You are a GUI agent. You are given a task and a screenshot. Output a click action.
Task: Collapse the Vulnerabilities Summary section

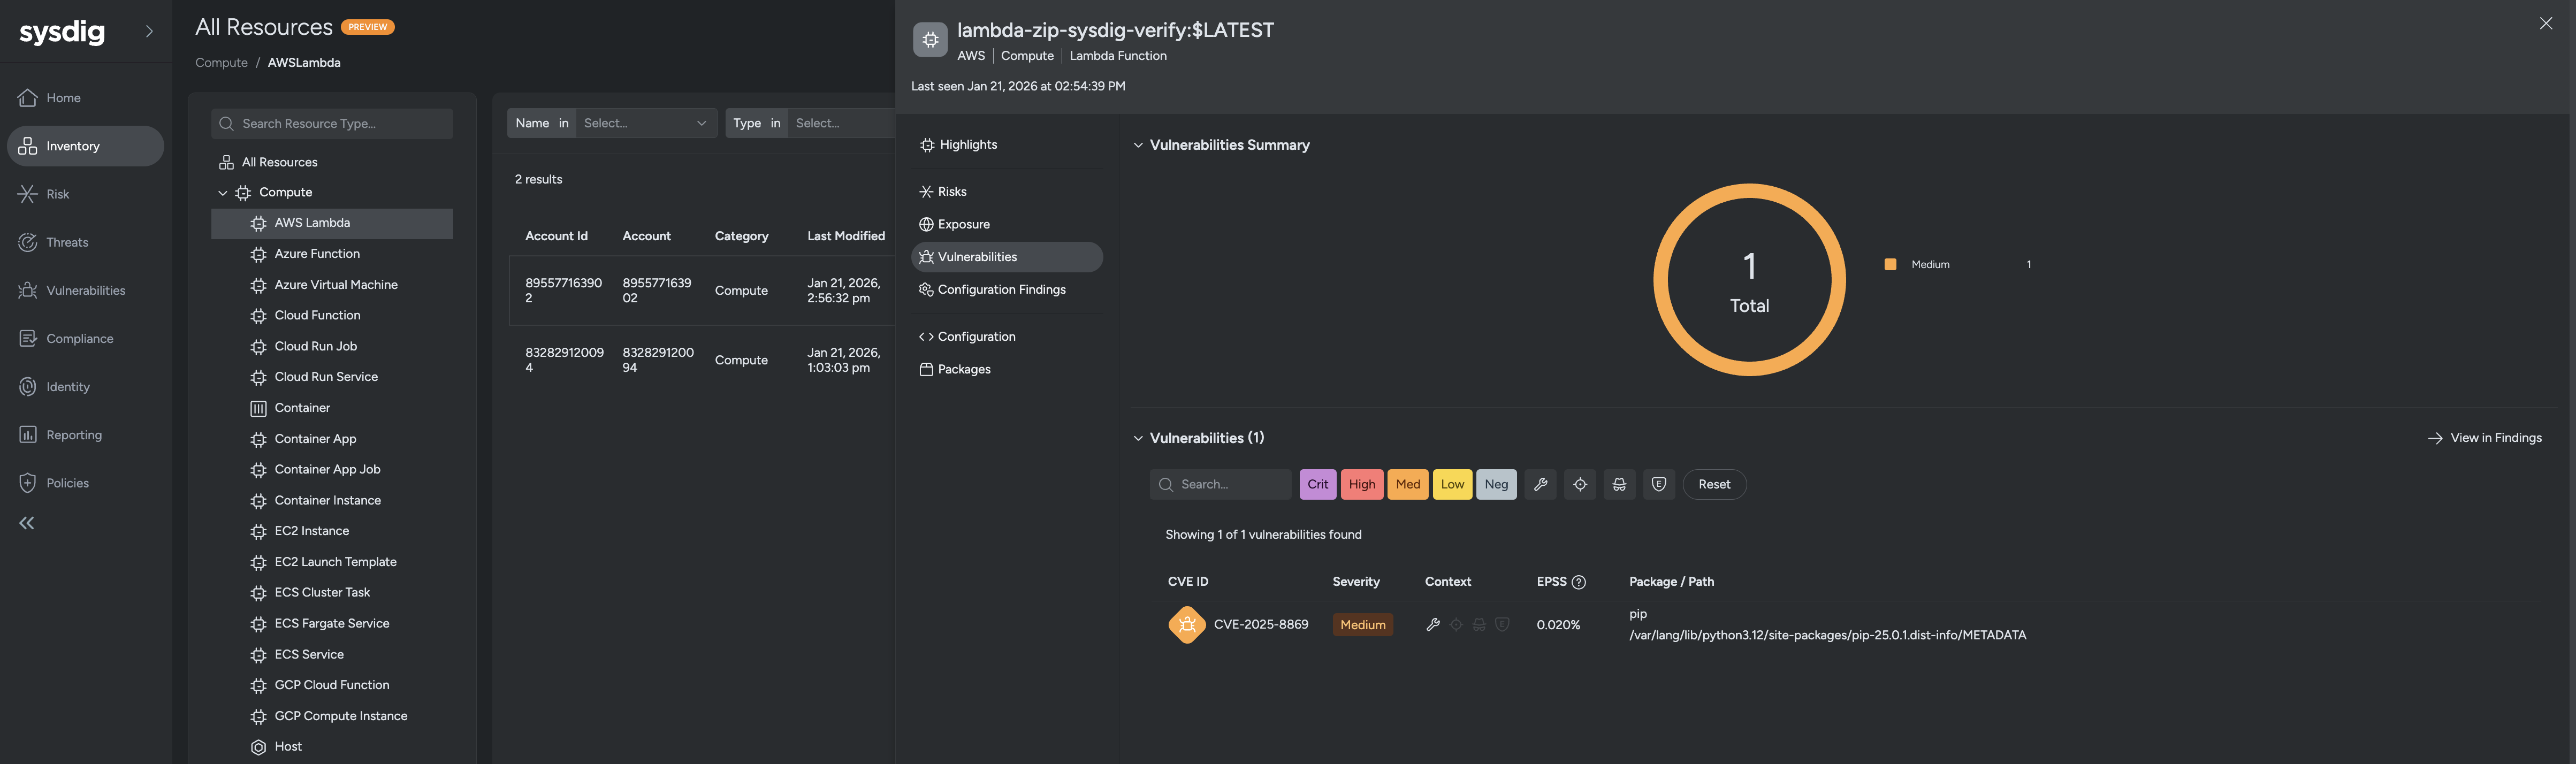point(1138,144)
